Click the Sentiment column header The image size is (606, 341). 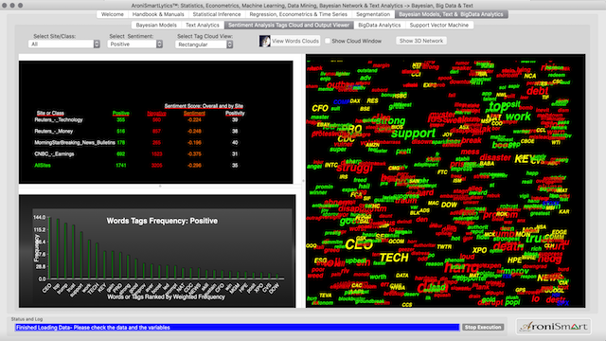[194, 114]
